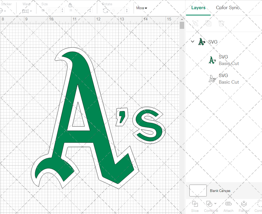Image resolution: width=262 pixels, height=214 pixels.
Task: Click the Slice tool
Action: tap(195, 207)
